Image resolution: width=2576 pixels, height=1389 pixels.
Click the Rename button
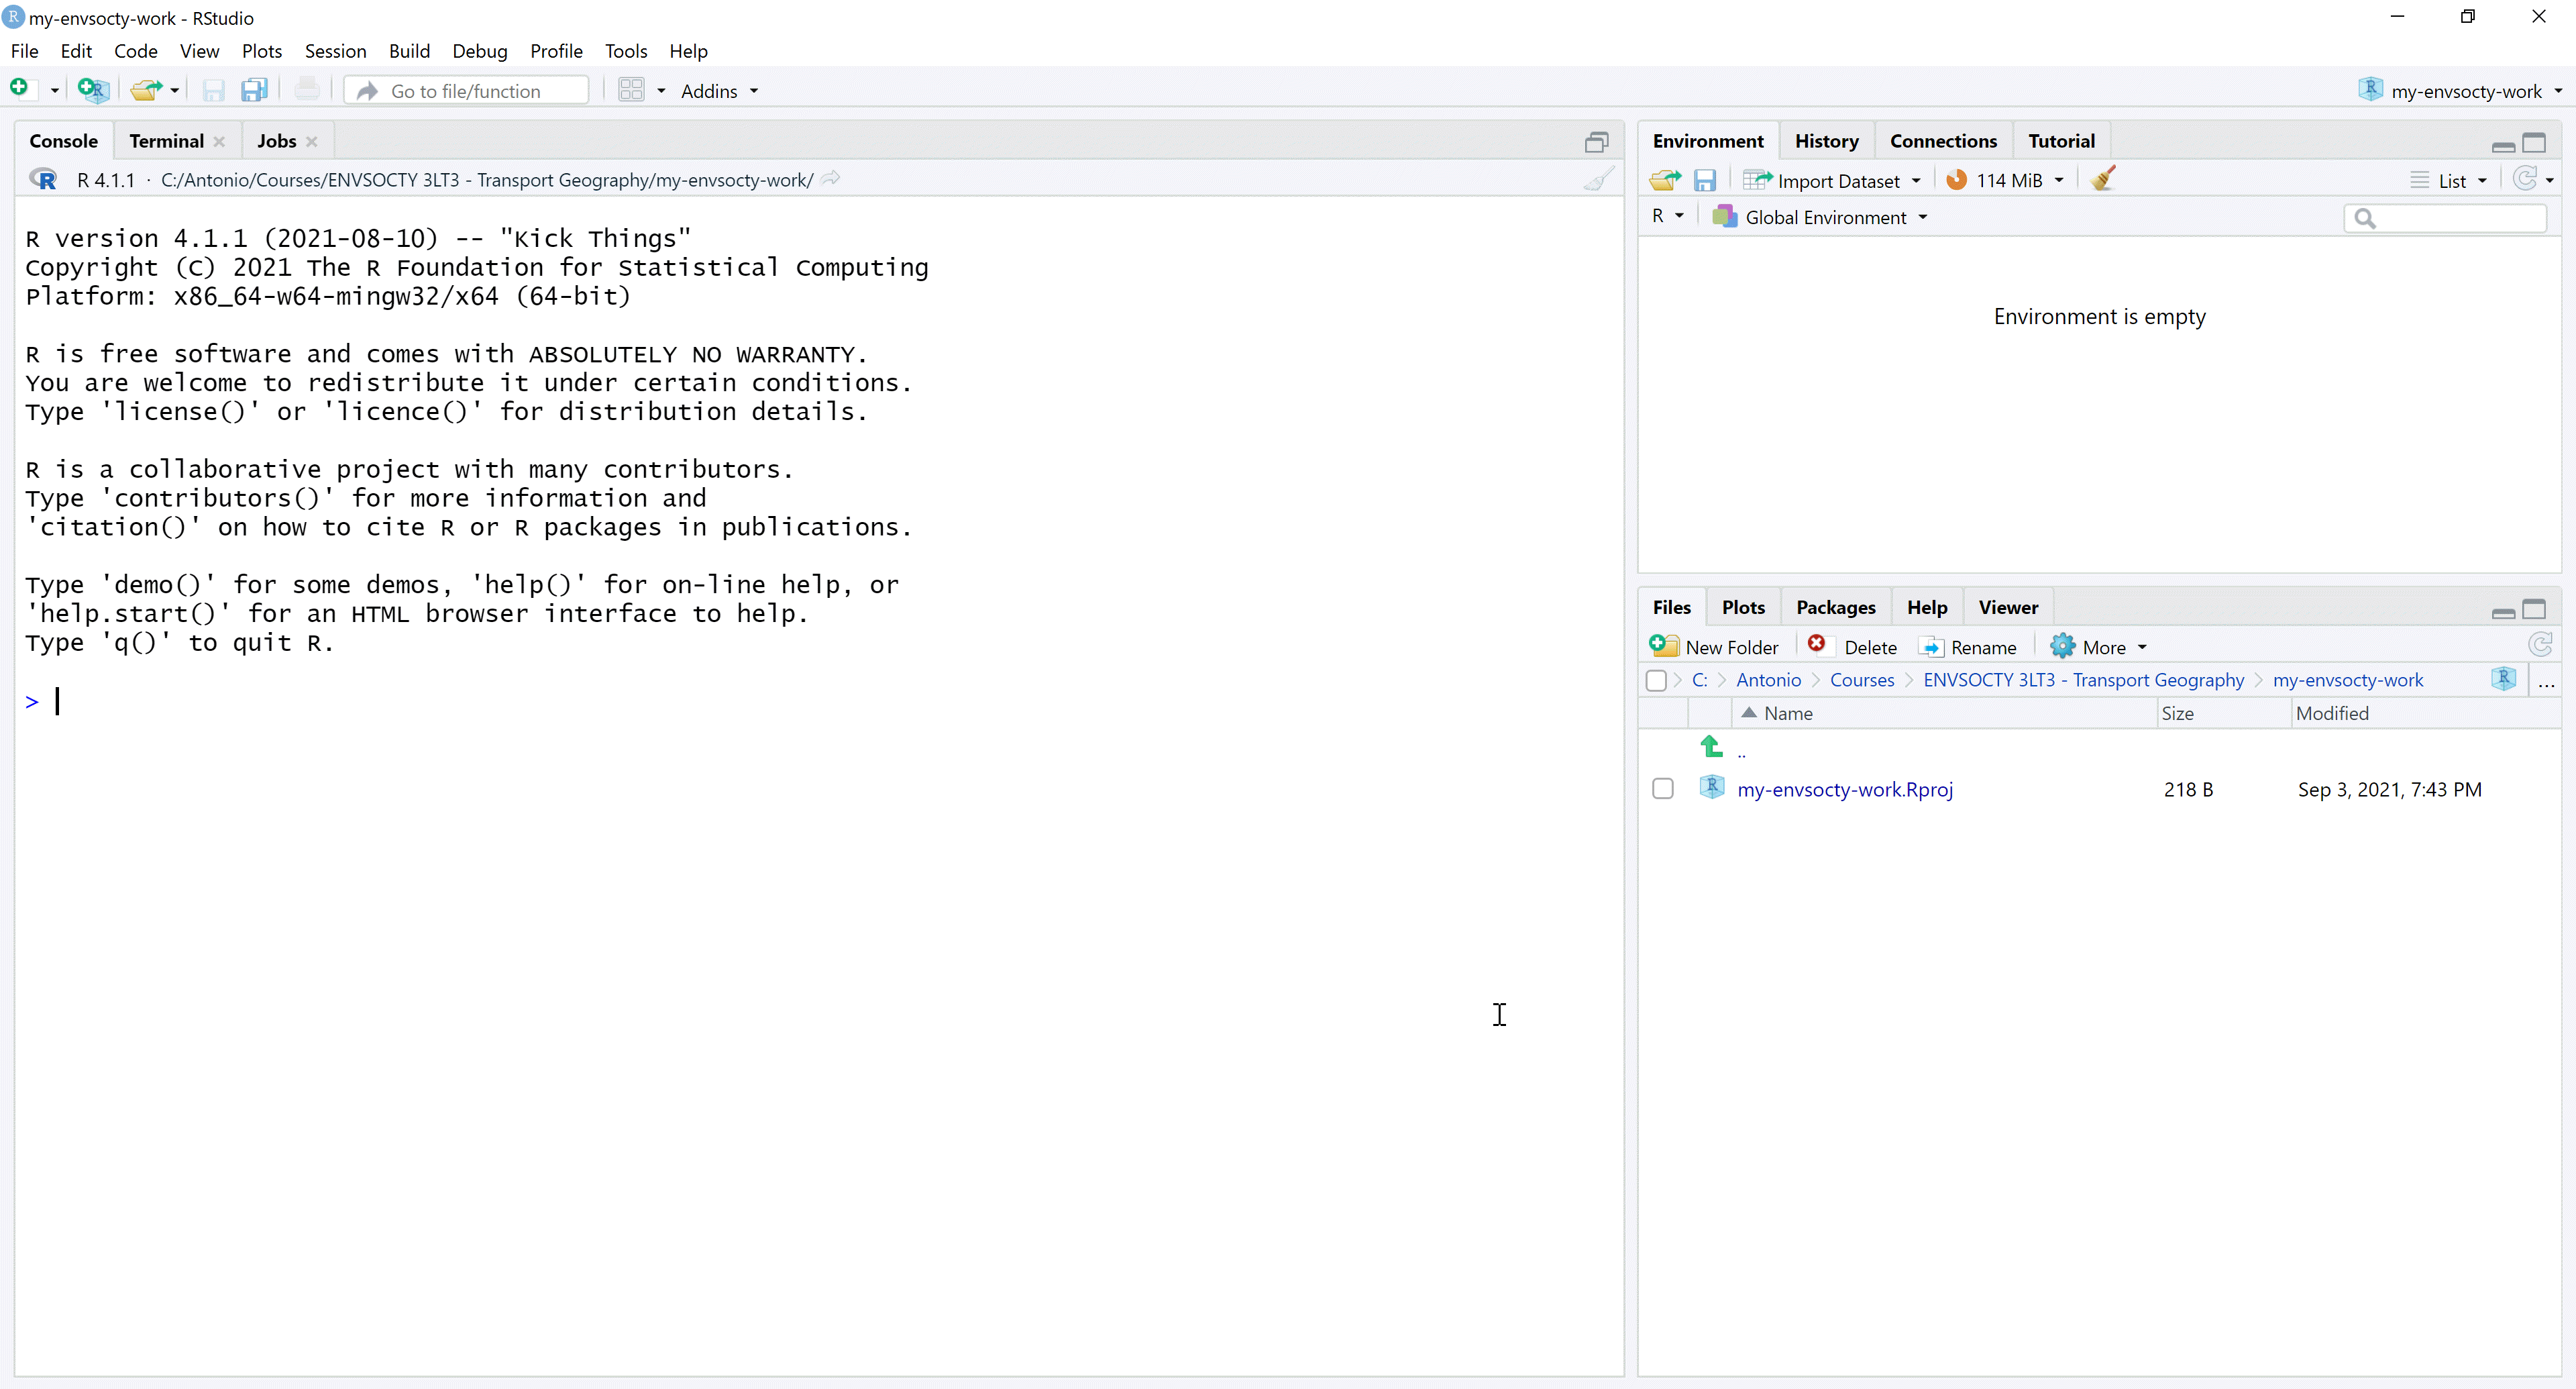[x=1968, y=647]
